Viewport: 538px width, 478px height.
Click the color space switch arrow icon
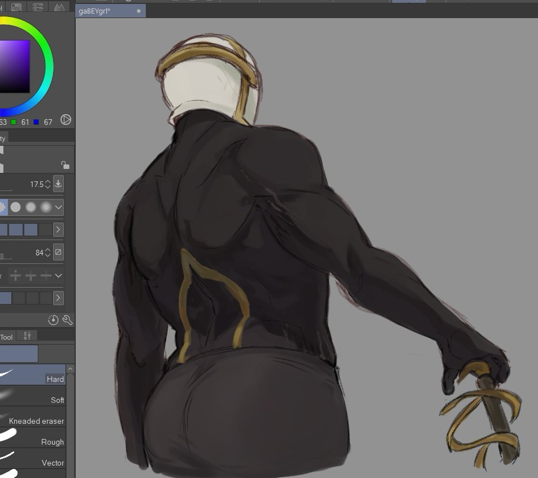(x=66, y=120)
